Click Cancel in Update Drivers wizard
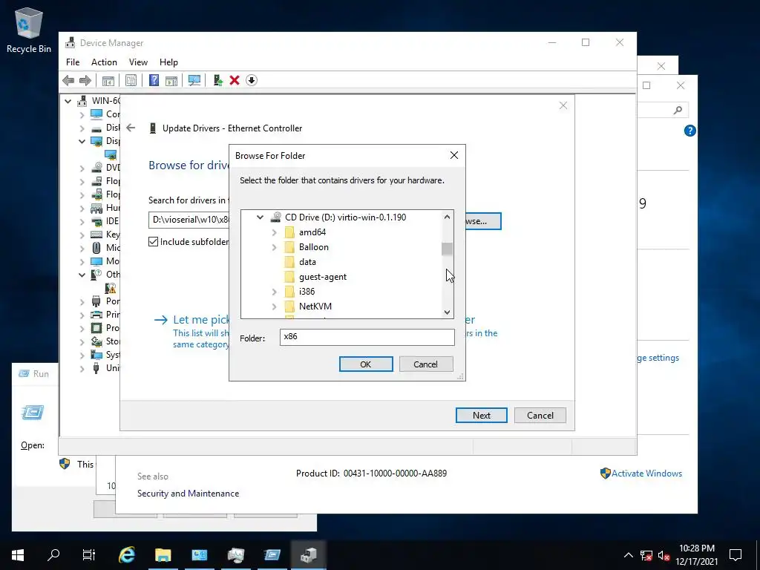 click(x=540, y=416)
